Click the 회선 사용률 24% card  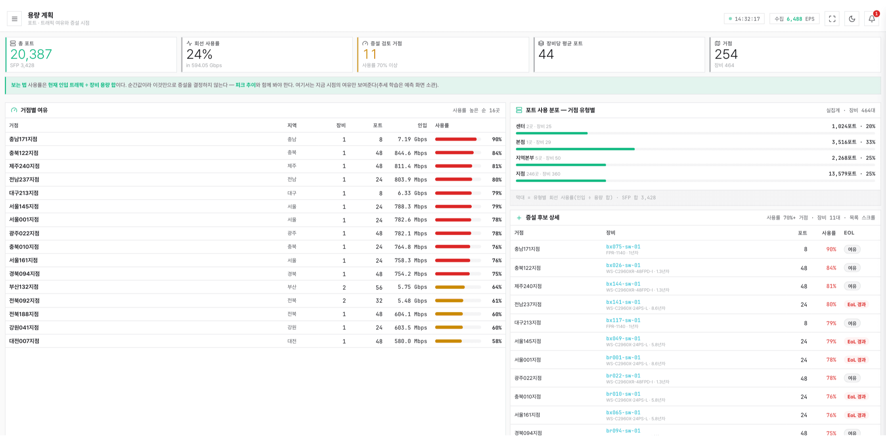[267, 55]
